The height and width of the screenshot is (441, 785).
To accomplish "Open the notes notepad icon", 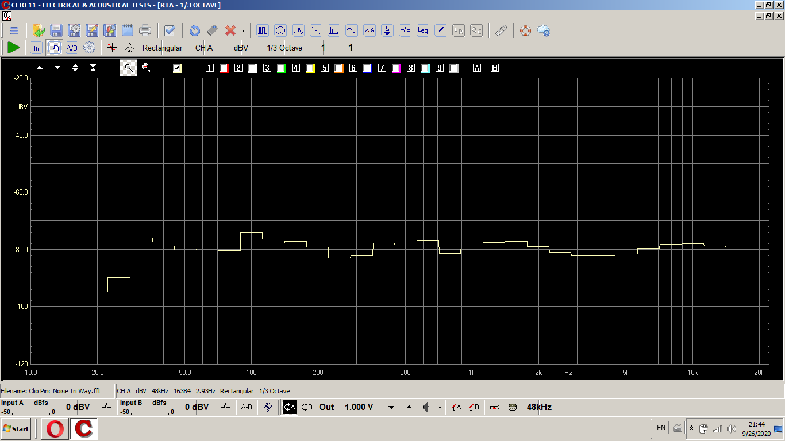I will coord(128,30).
